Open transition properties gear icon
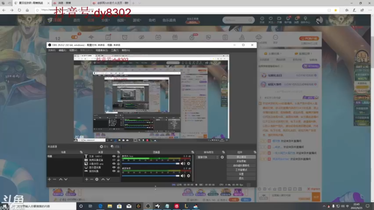Image resolution: width=374 pixels, height=210 pixels. [x=223, y=157]
